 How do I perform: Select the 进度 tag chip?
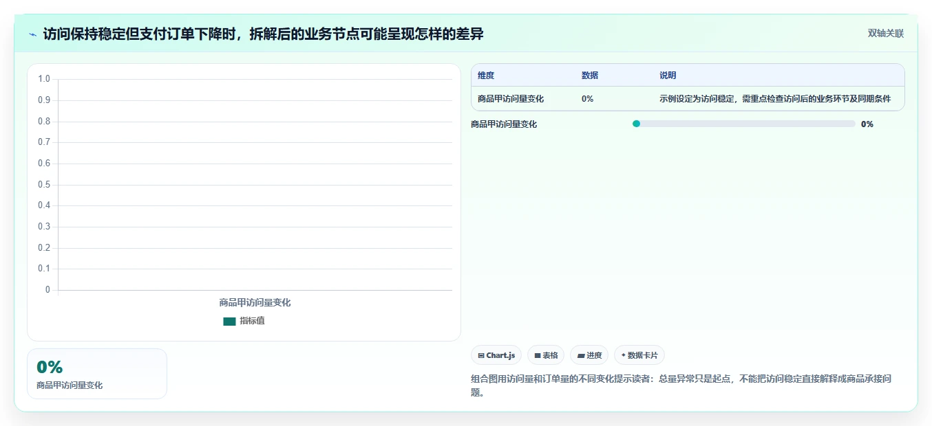click(589, 355)
